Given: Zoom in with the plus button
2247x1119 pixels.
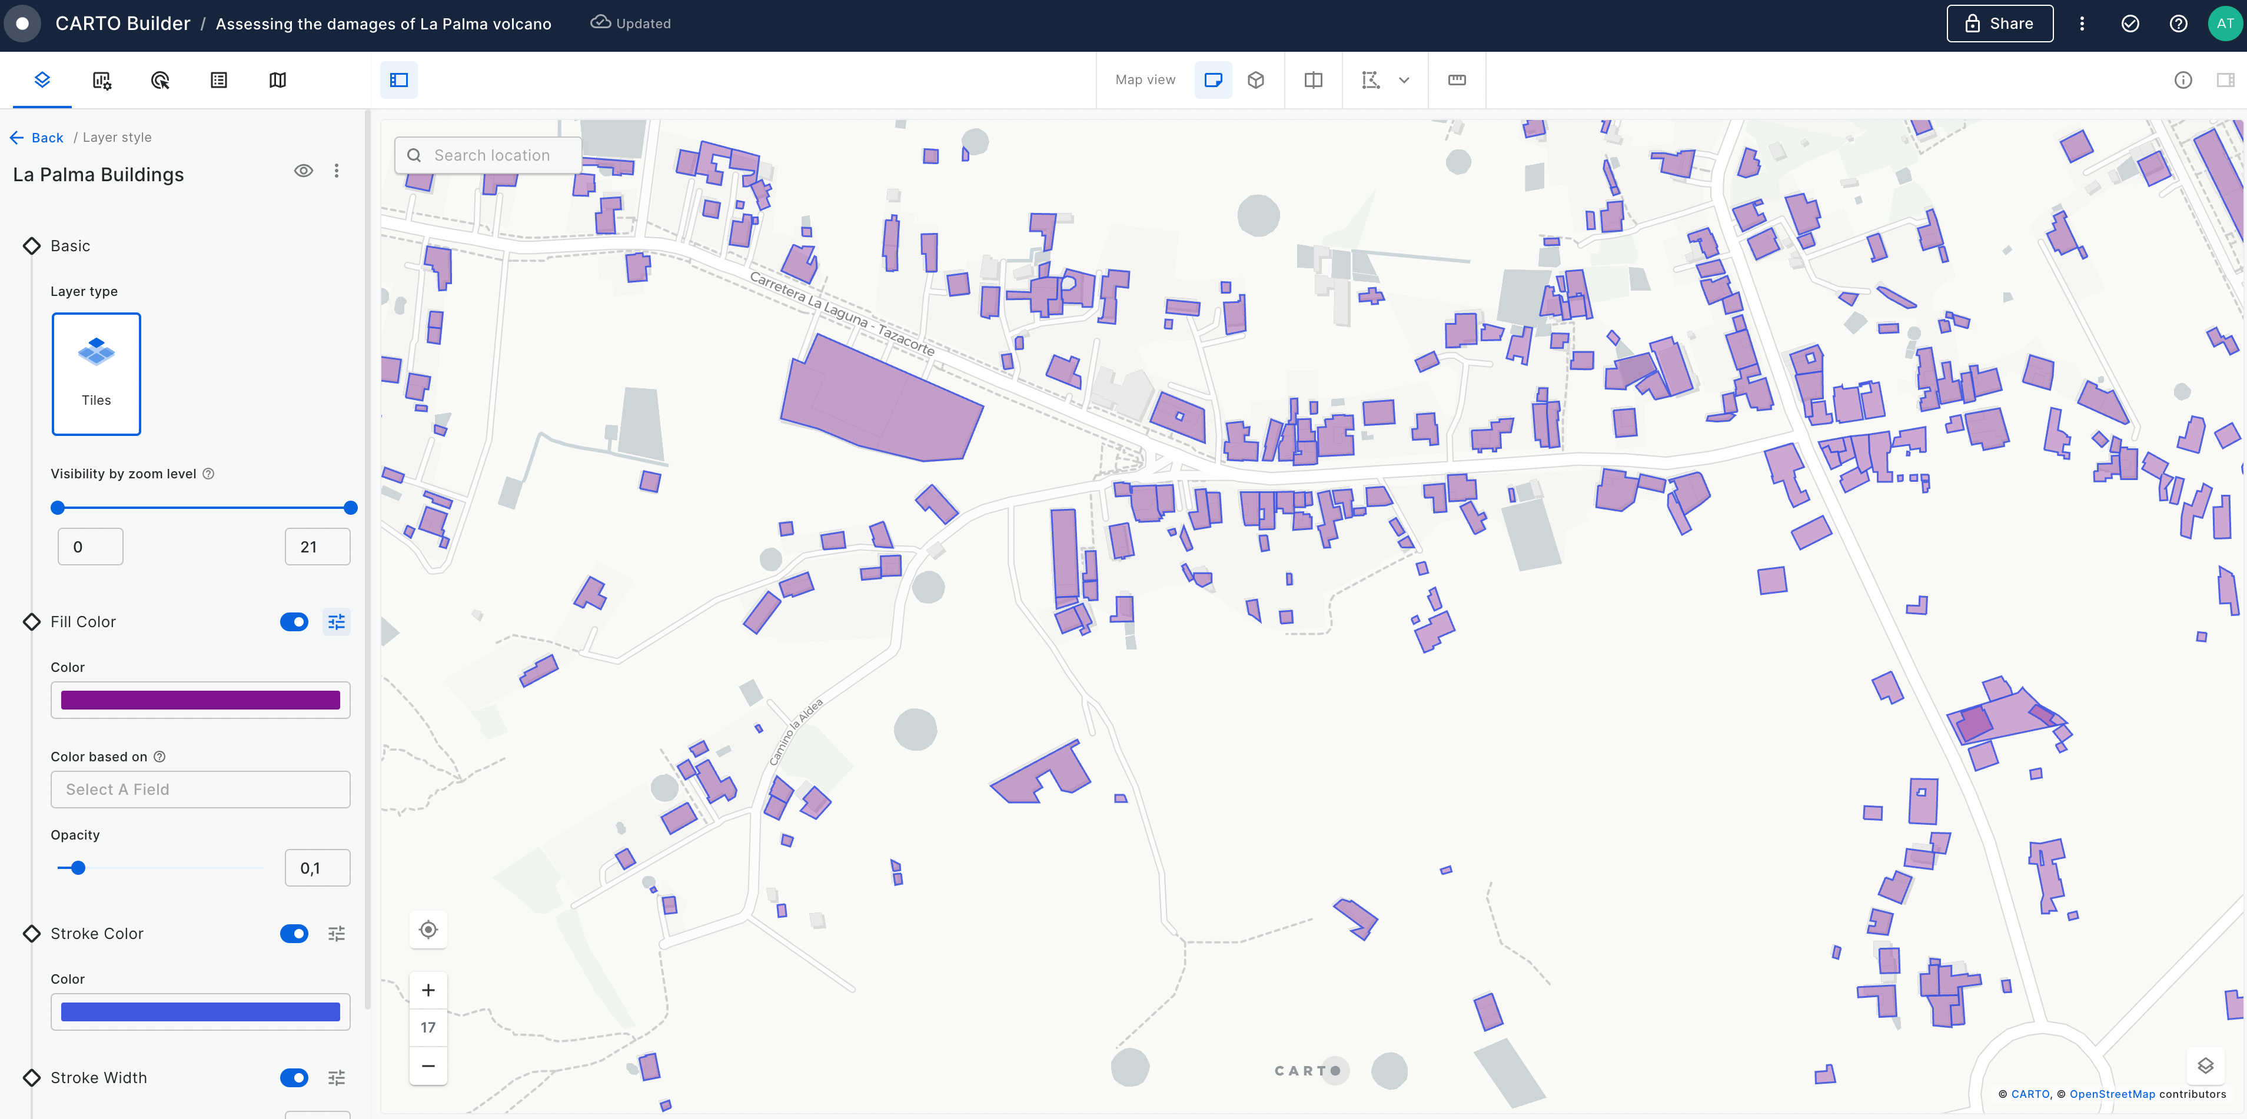Looking at the screenshot, I should [x=428, y=990].
